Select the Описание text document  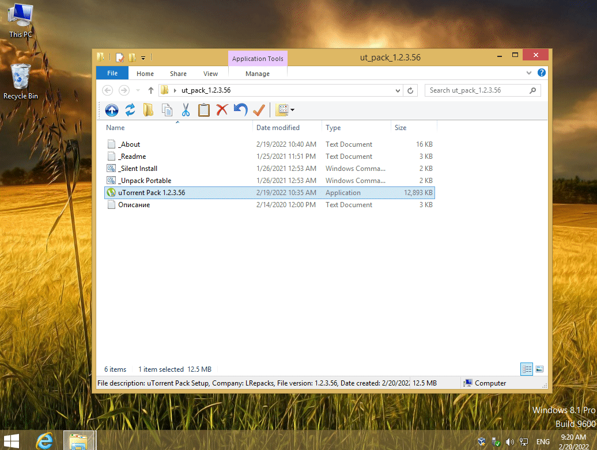(x=270, y=205)
